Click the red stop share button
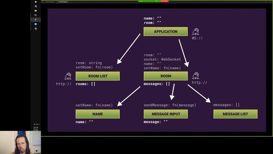The image size is (273, 154). click(164, 1)
